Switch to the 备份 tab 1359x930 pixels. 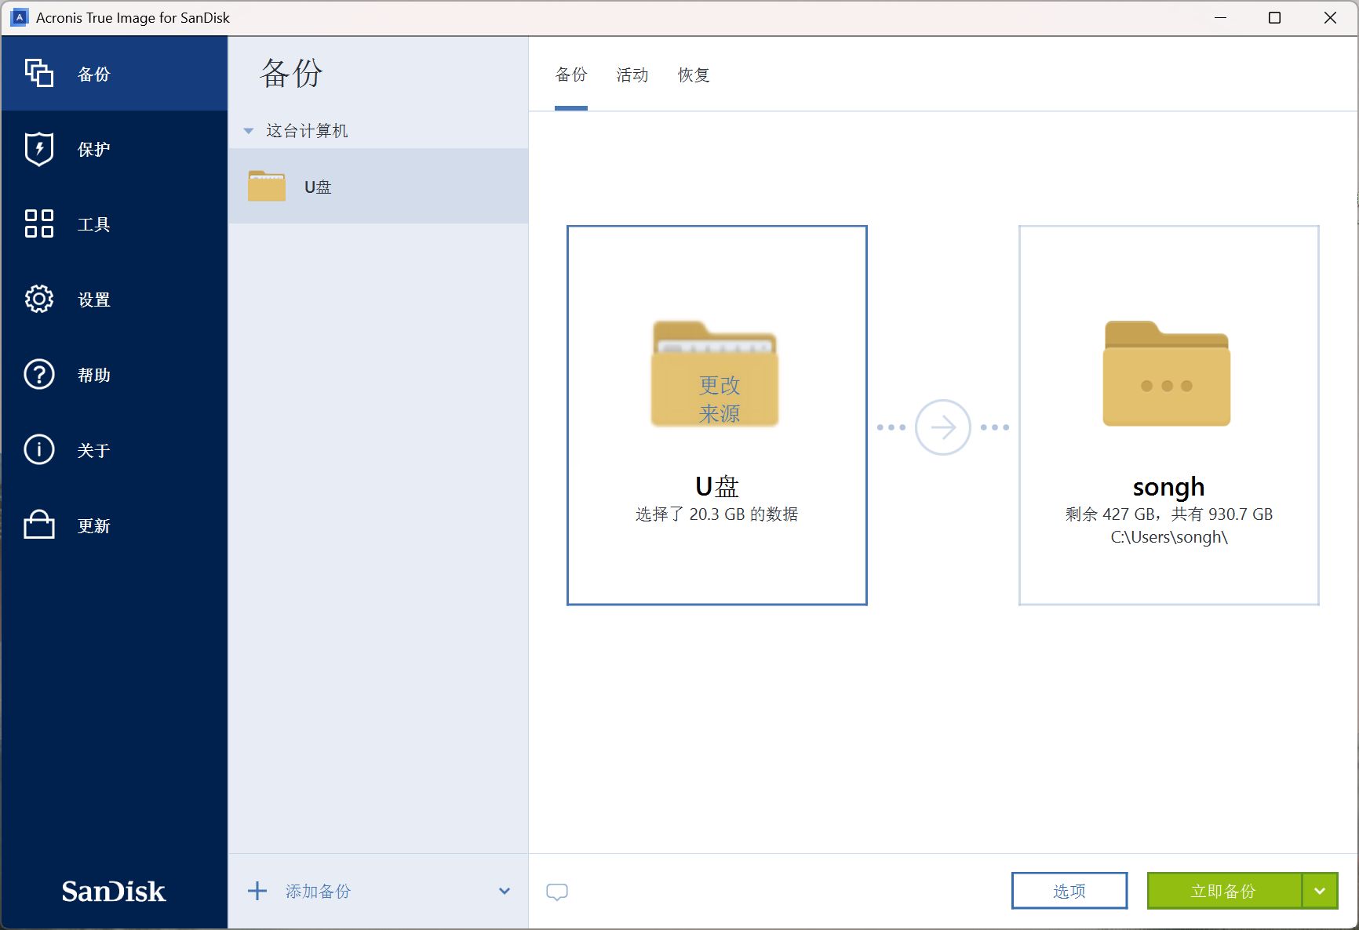(571, 74)
